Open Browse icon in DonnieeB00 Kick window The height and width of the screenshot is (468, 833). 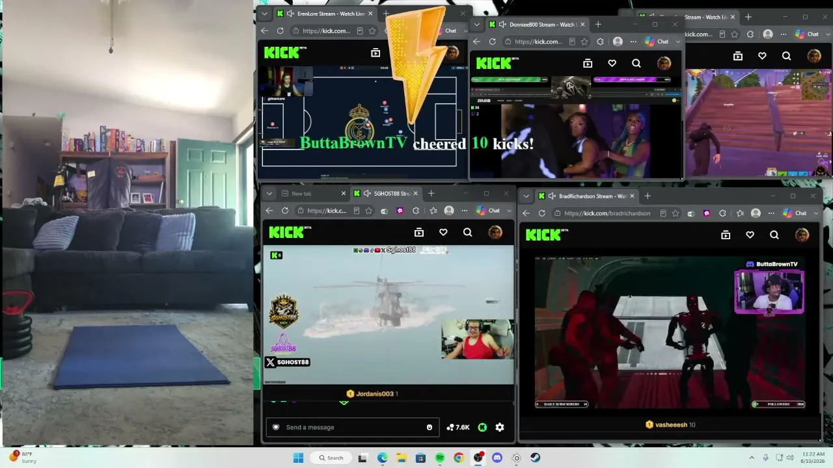coord(588,63)
